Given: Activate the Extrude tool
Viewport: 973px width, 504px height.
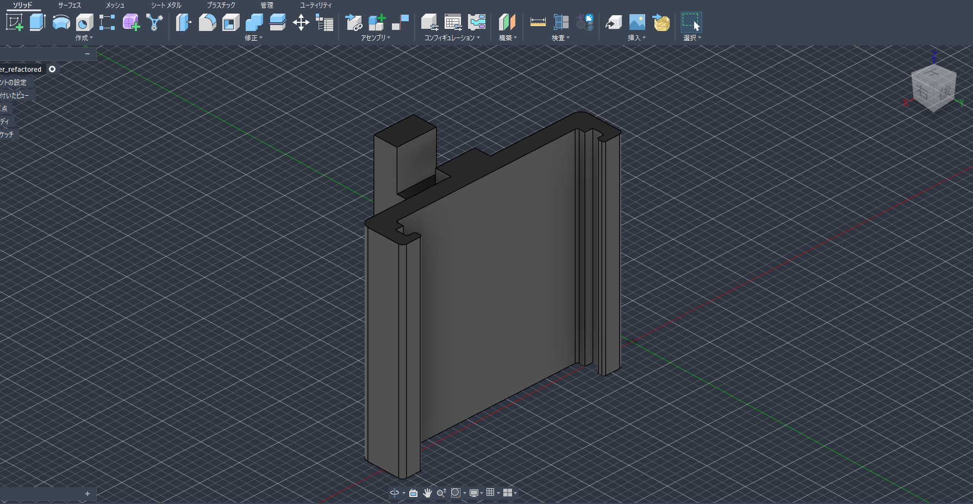Looking at the screenshot, I should point(38,22).
